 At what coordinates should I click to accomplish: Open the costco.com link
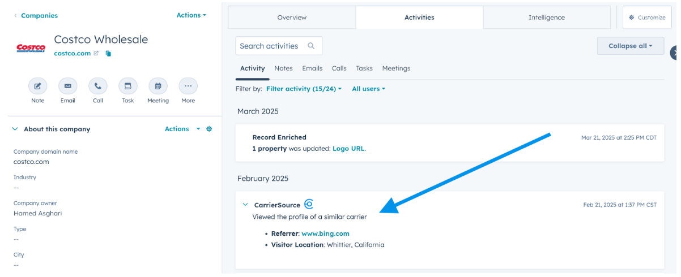coord(73,53)
